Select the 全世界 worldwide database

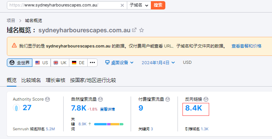click(19, 63)
